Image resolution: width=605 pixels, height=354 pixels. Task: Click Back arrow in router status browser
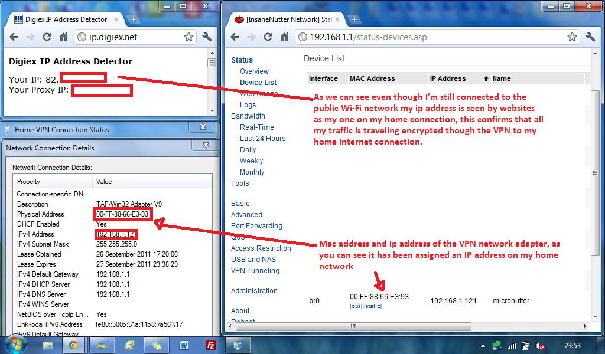coord(235,37)
